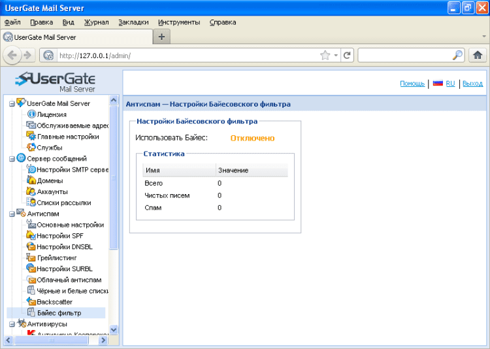Open the Файл menu

point(12,22)
